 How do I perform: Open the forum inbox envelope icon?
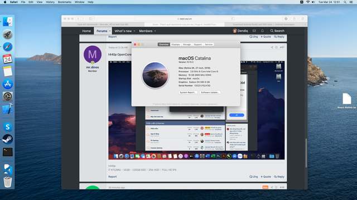tap(254, 31)
